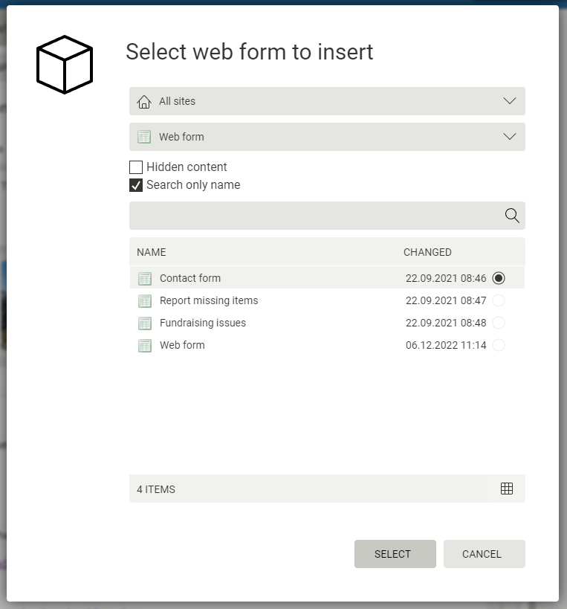Sort the list by the CHANGED column header

pyautogui.click(x=427, y=252)
